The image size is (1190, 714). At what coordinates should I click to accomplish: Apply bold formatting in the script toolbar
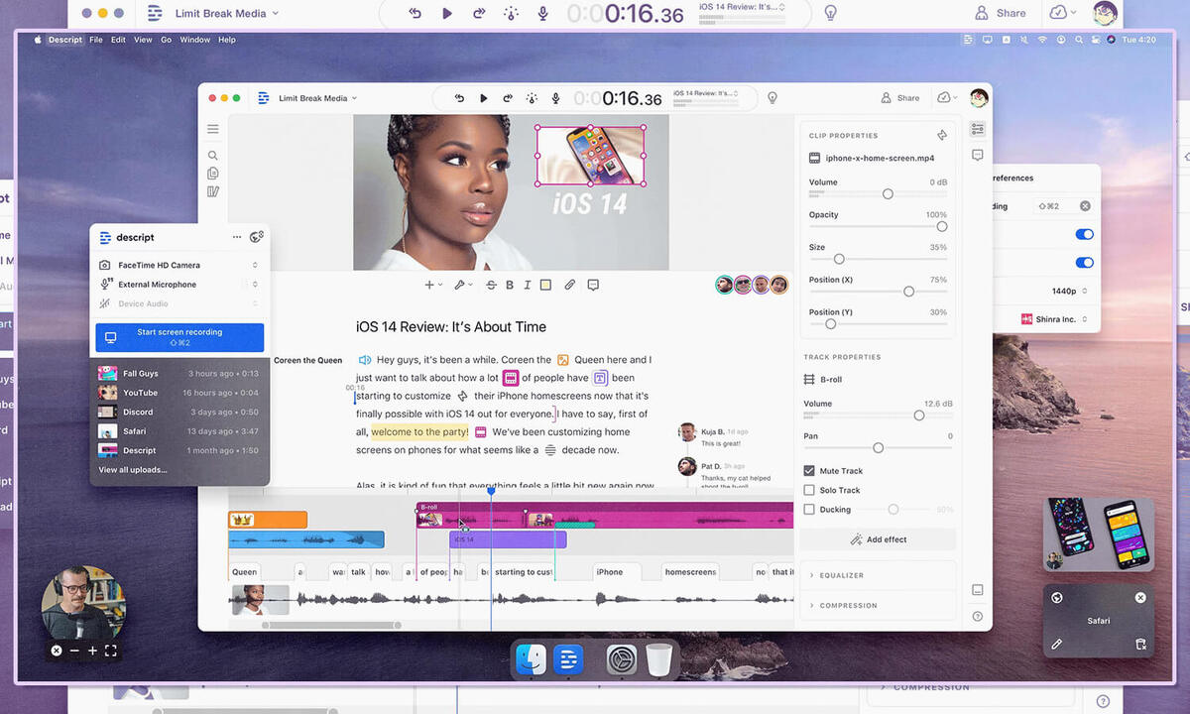[x=510, y=285]
